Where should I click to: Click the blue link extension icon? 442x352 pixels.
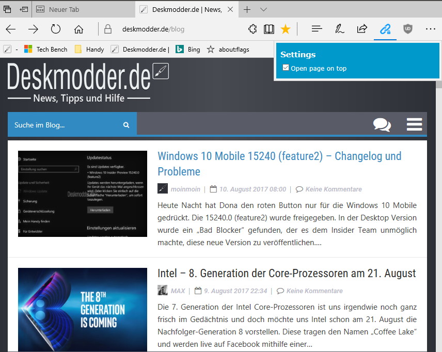tap(385, 29)
